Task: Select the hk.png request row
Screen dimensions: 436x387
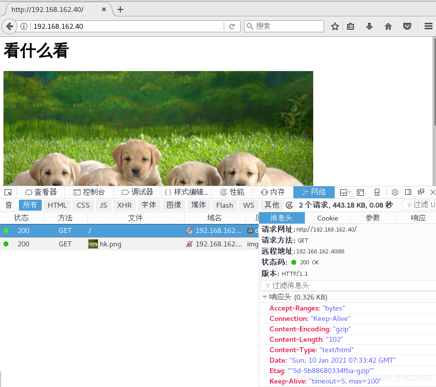Action: pos(129,244)
